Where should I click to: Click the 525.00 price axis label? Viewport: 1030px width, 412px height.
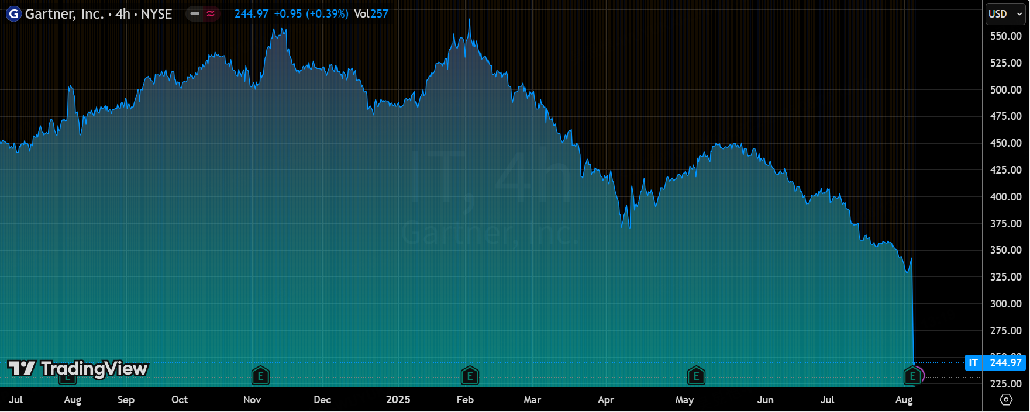click(x=1005, y=63)
